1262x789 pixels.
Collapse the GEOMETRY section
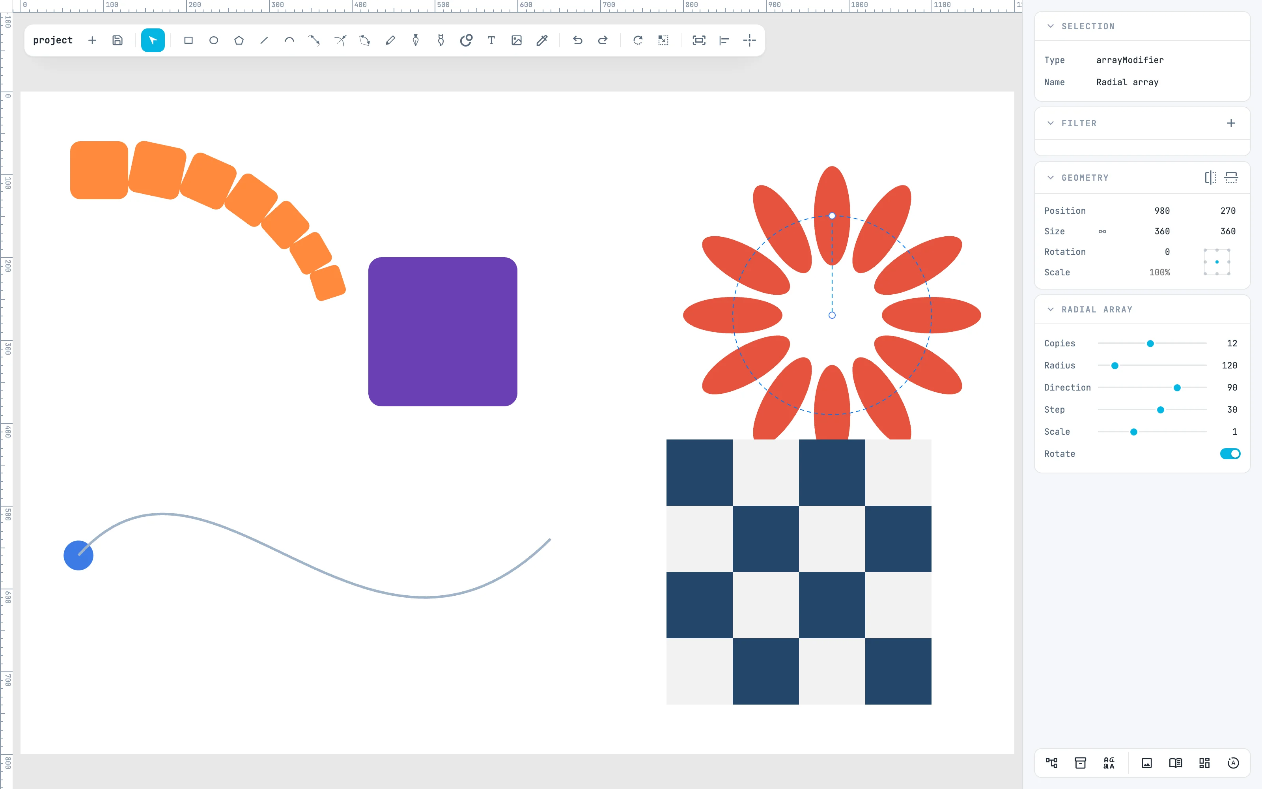click(1051, 178)
